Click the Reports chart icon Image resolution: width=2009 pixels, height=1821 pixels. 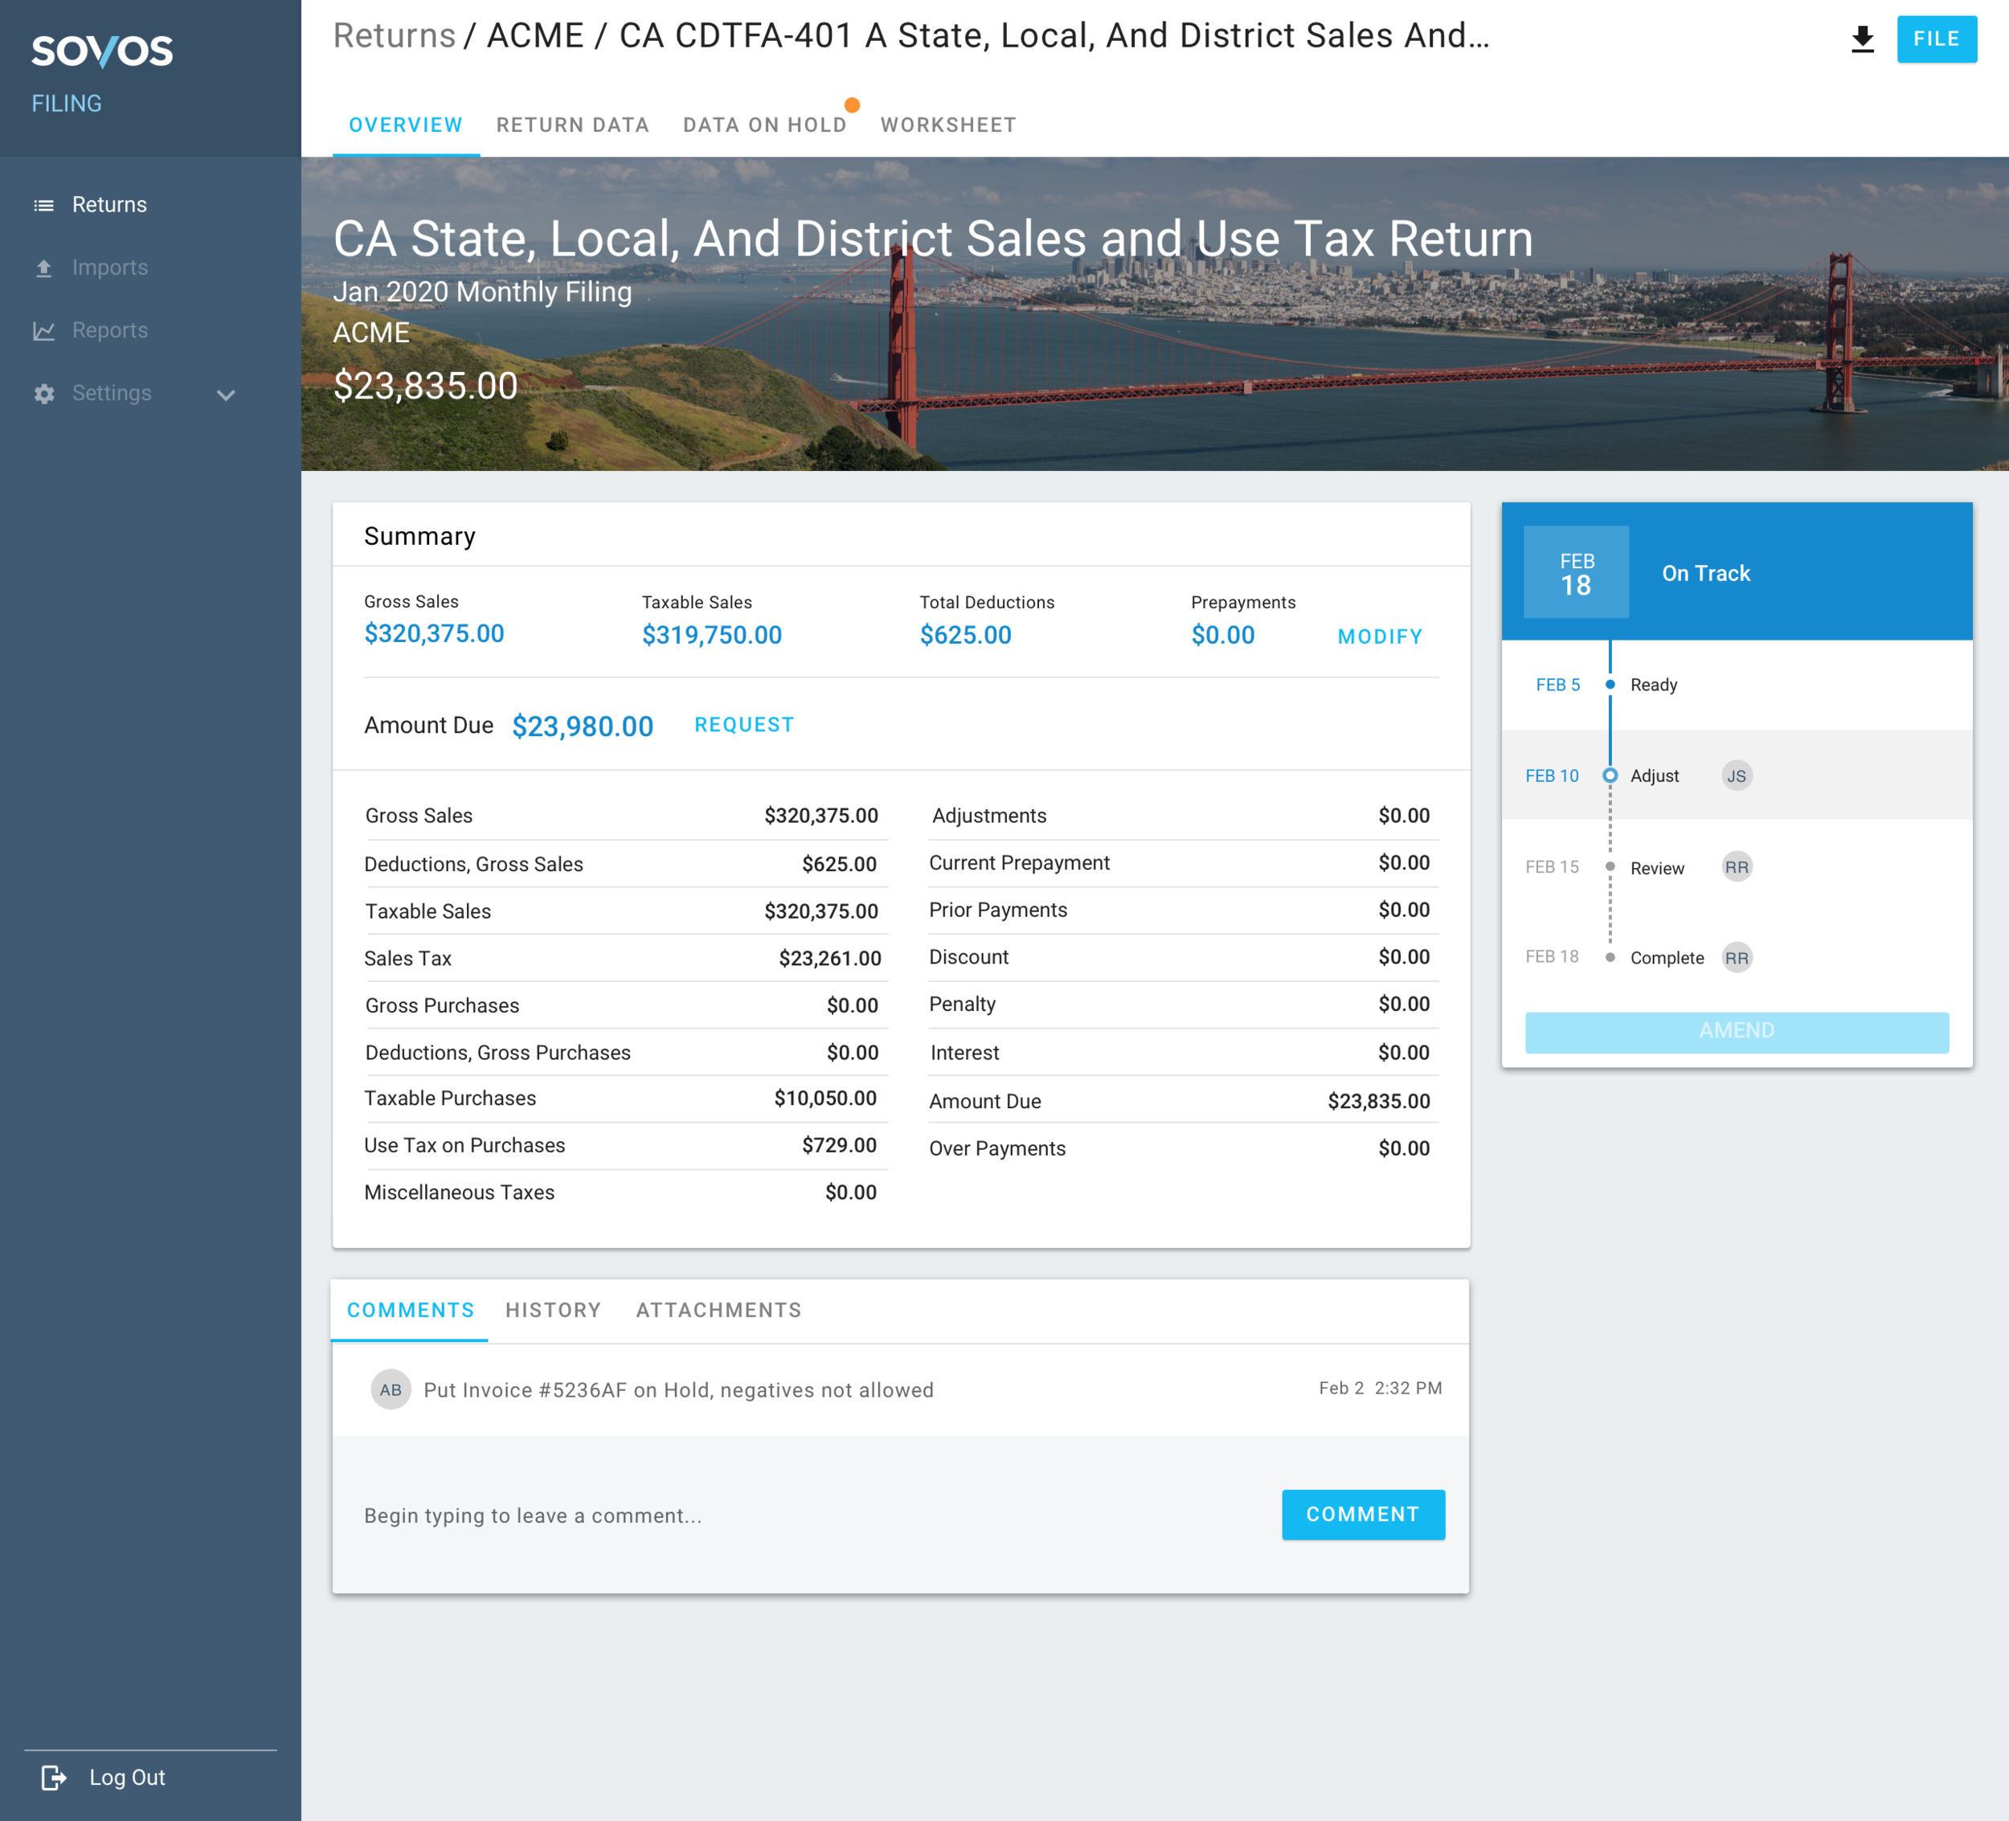click(x=44, y=331)
